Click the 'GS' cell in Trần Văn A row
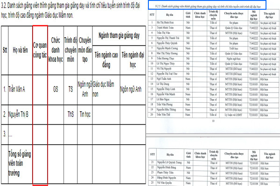 coord(56,89)
